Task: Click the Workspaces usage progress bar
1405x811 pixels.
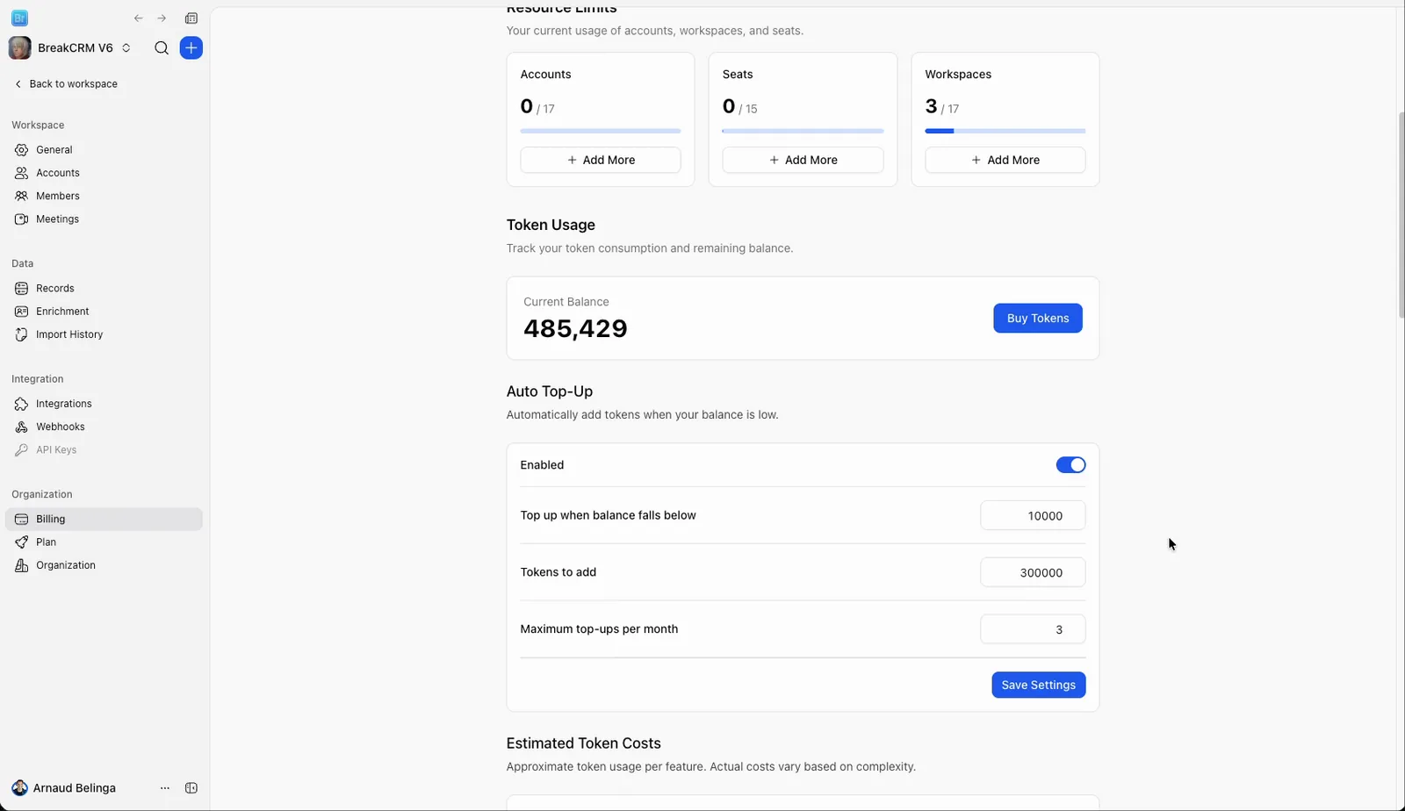Action: [1005, 131]
